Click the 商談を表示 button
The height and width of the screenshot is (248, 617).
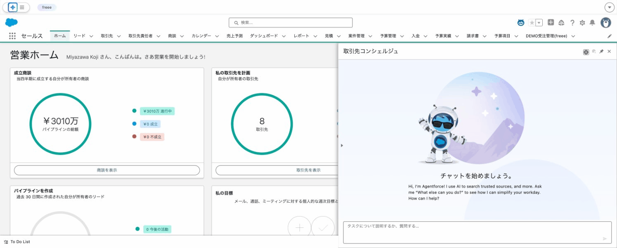click(107, 170)
